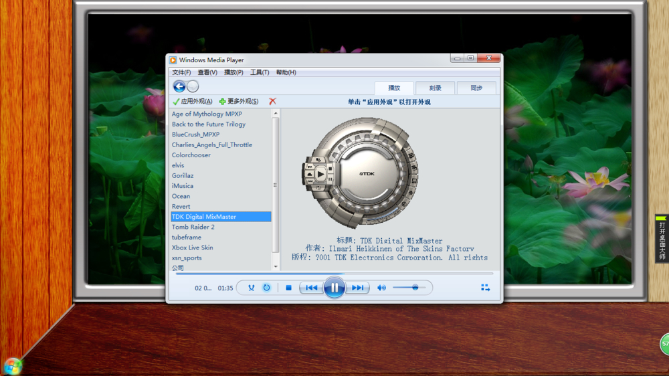Open the 帮助(H) menu
The width and height of the screenshot is (669, 376).
pyautogui.click(x=286, y=72)
